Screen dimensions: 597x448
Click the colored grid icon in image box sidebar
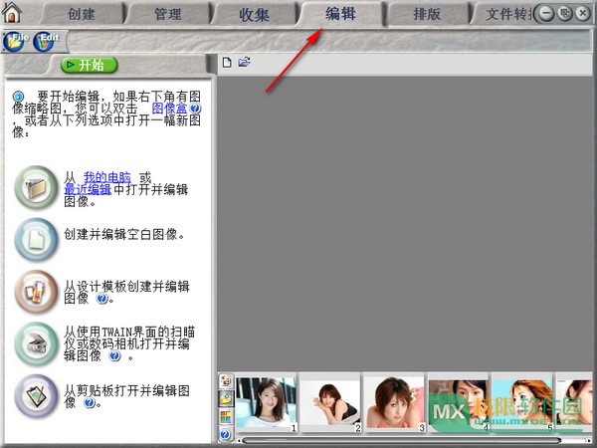pyautogui.click(x=226, y=416)
